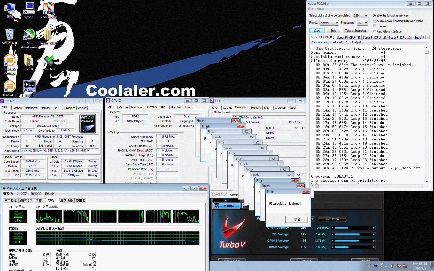Lower CPU Voltage using the left arrow
This screenshot has width=434, height=271.
click(332, 234)
